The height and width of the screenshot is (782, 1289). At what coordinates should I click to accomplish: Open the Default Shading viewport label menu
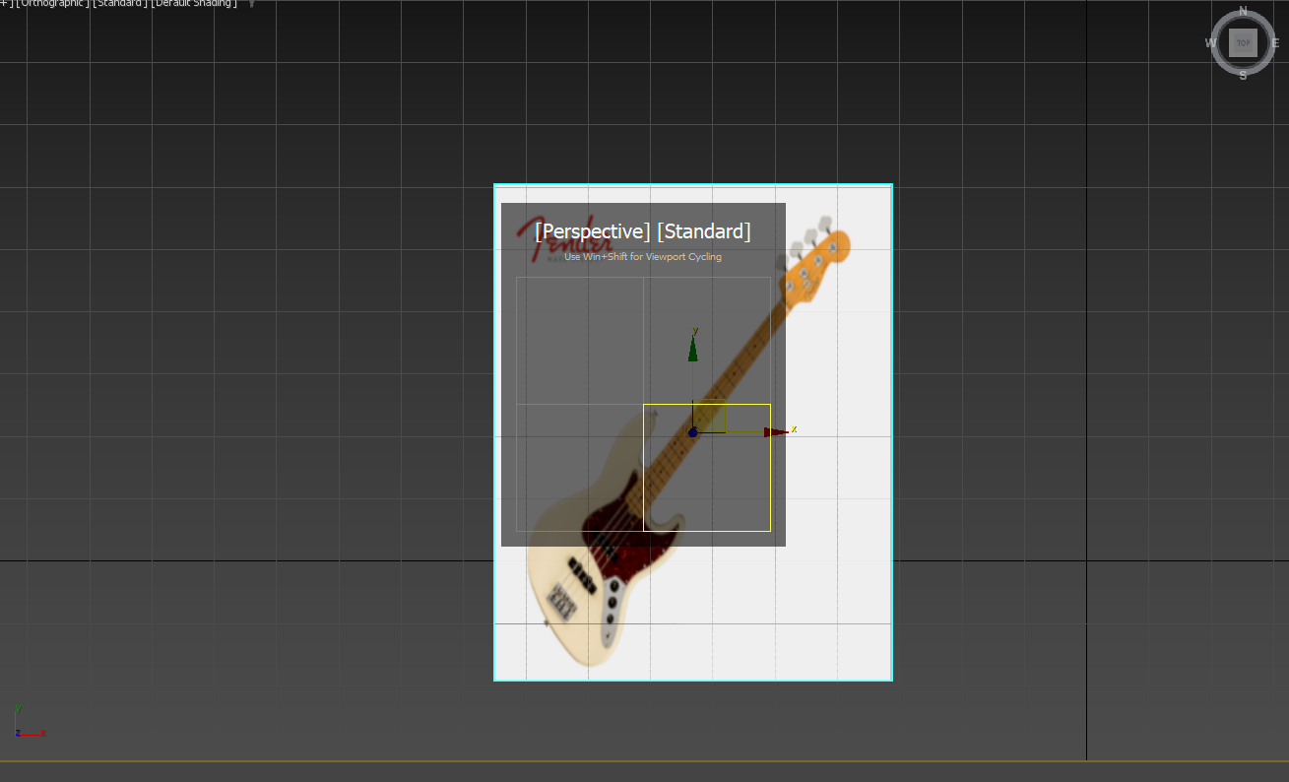pos(194,4)
